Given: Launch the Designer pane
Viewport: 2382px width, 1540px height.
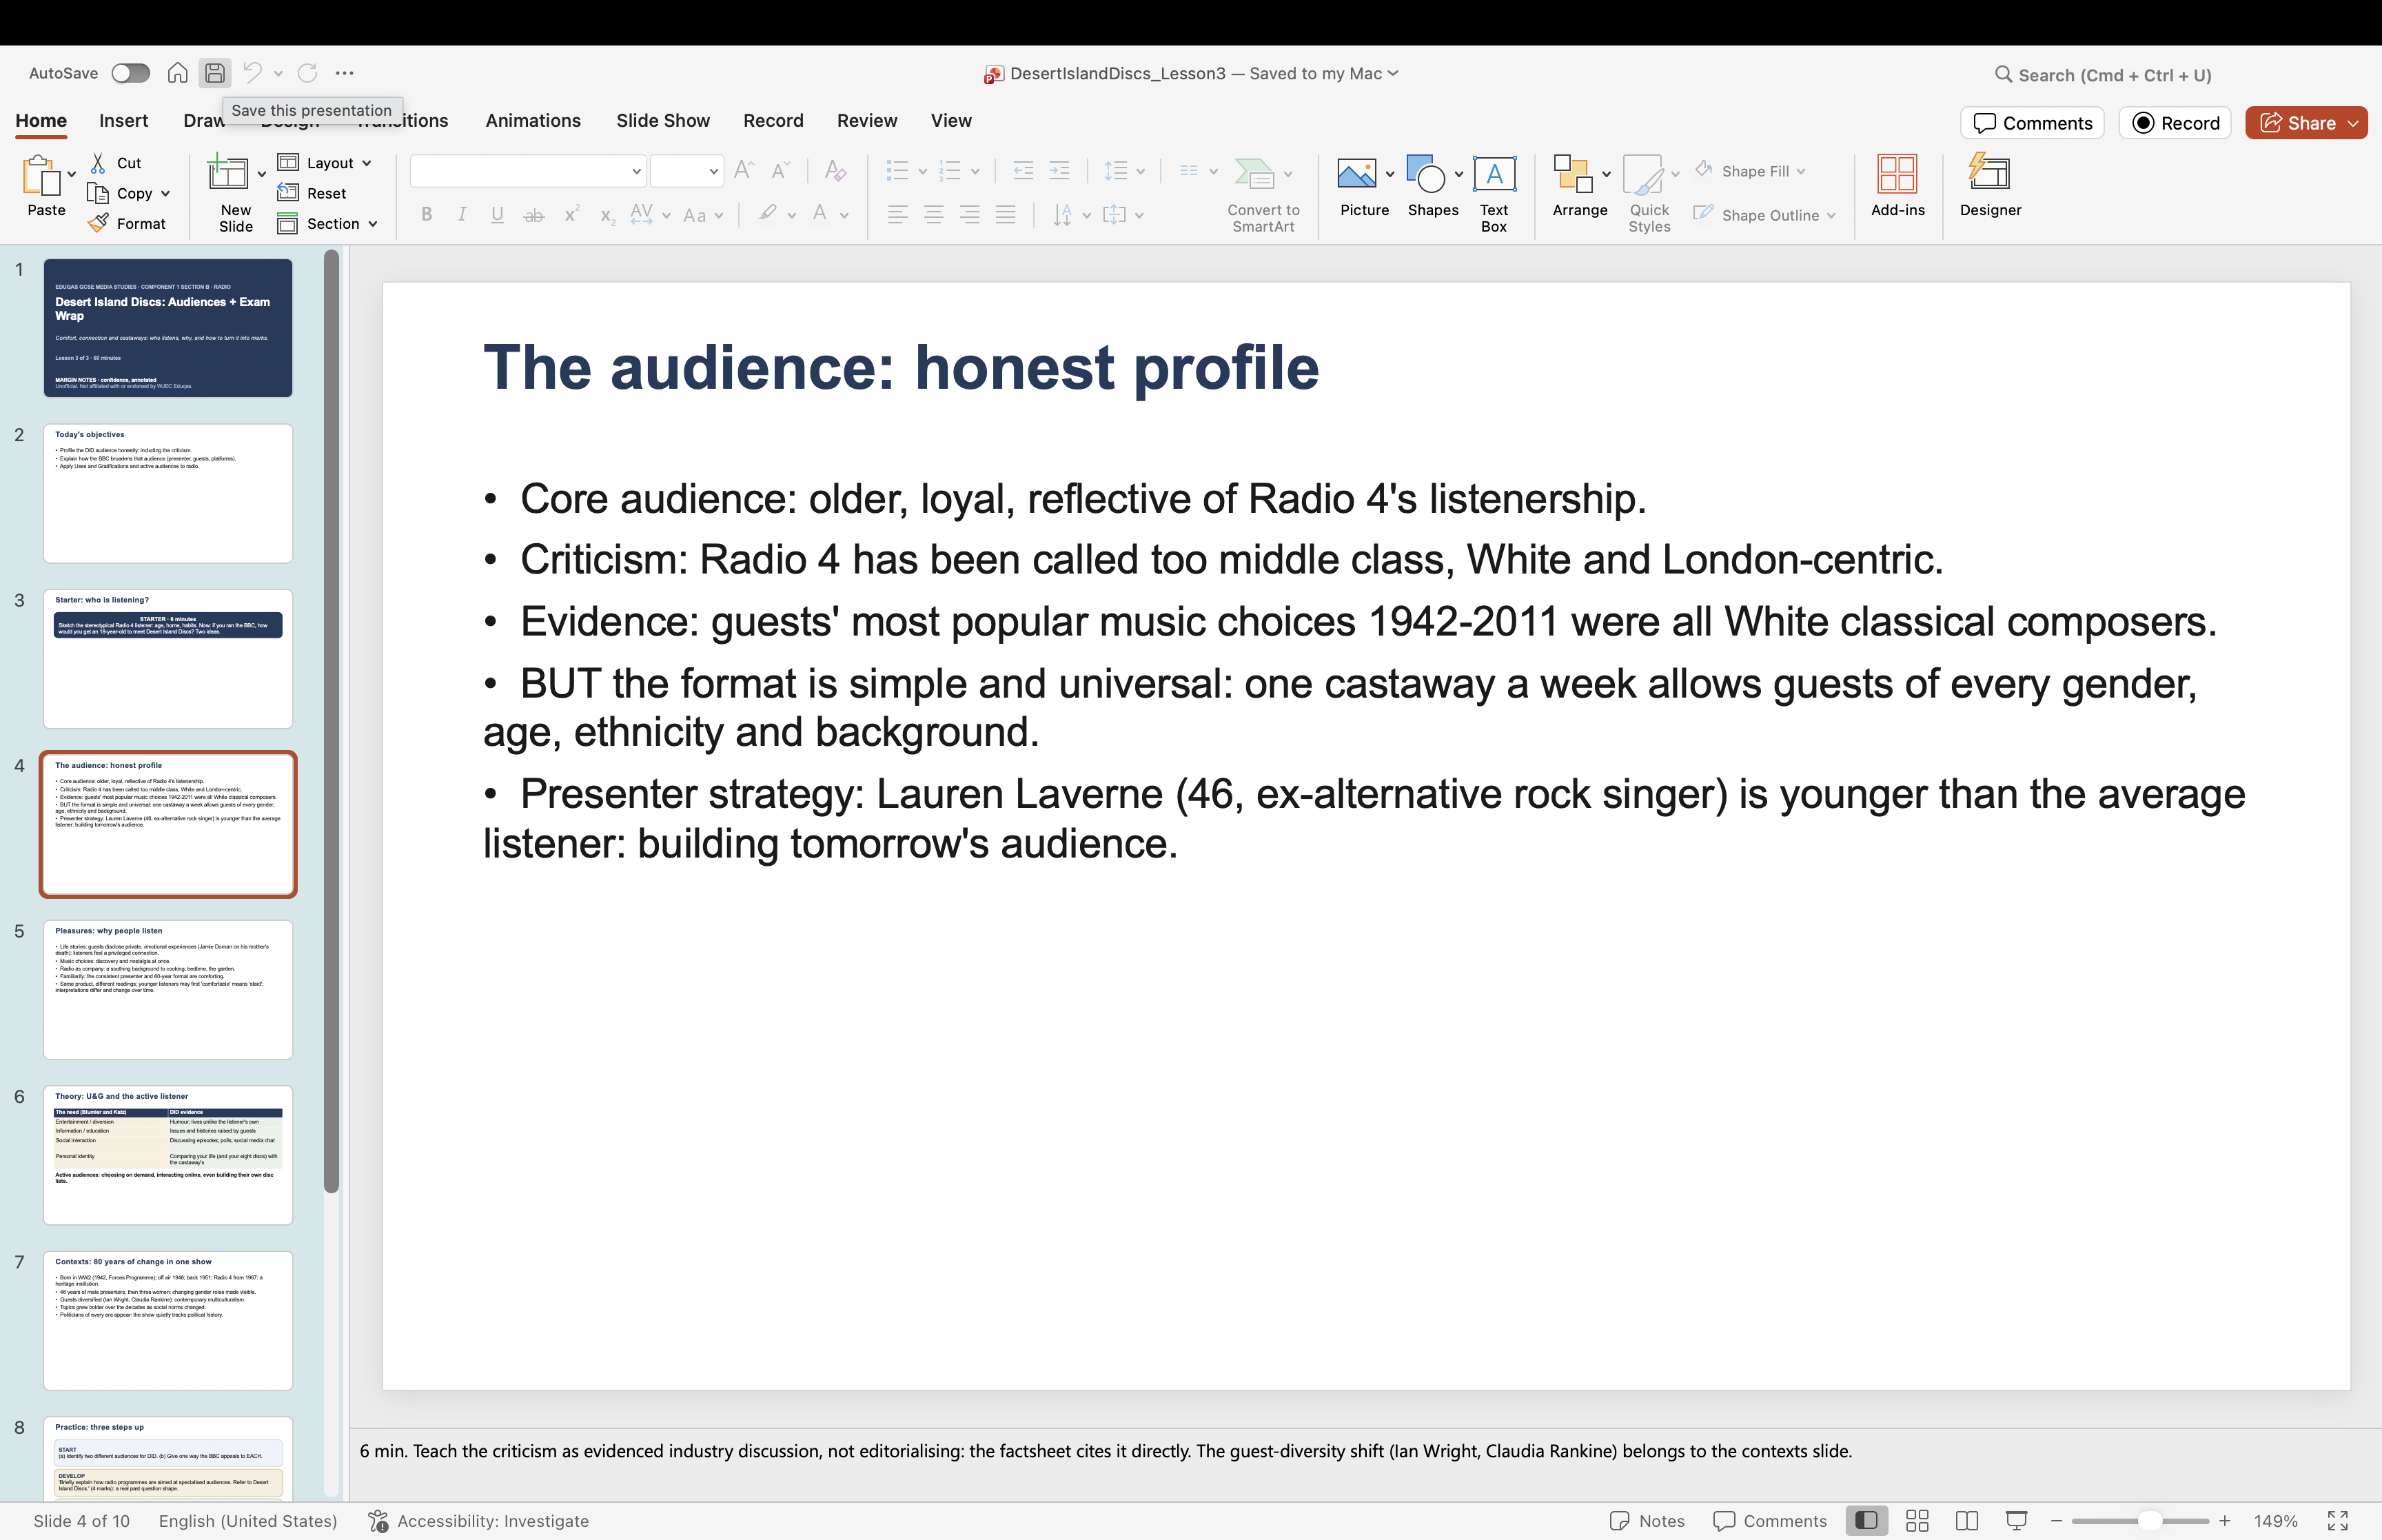Looking at the screenshot, I should [x=1990, y=187].
